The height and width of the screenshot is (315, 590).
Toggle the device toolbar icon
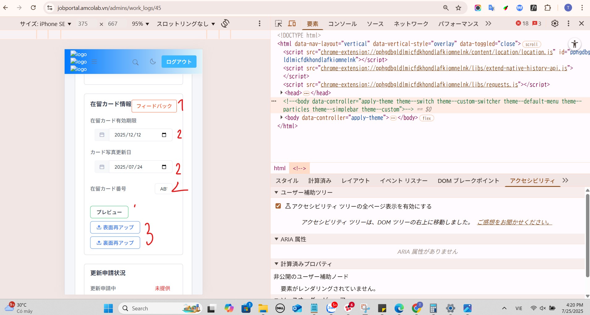292,24
